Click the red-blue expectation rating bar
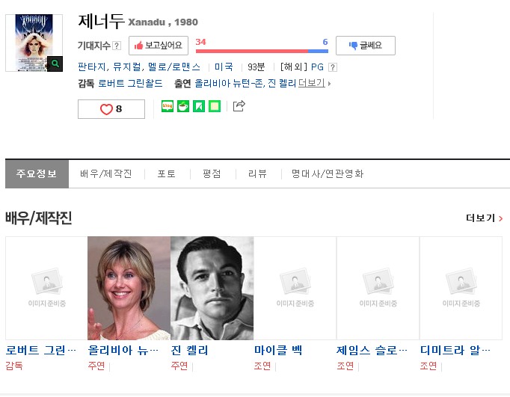The width and height of the screenshot is (510, 397). tap(261, 51)
